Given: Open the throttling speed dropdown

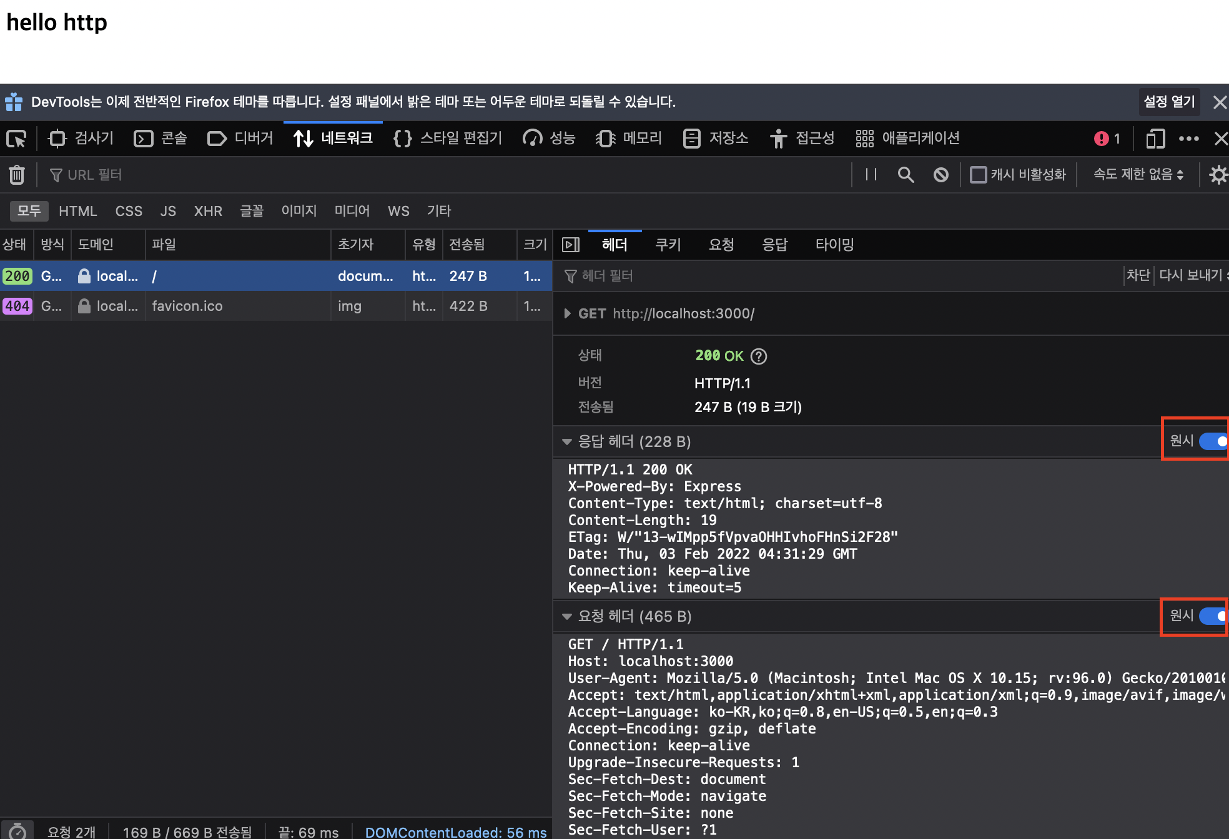Looking at the screenshot, I should click(1138, 175).
